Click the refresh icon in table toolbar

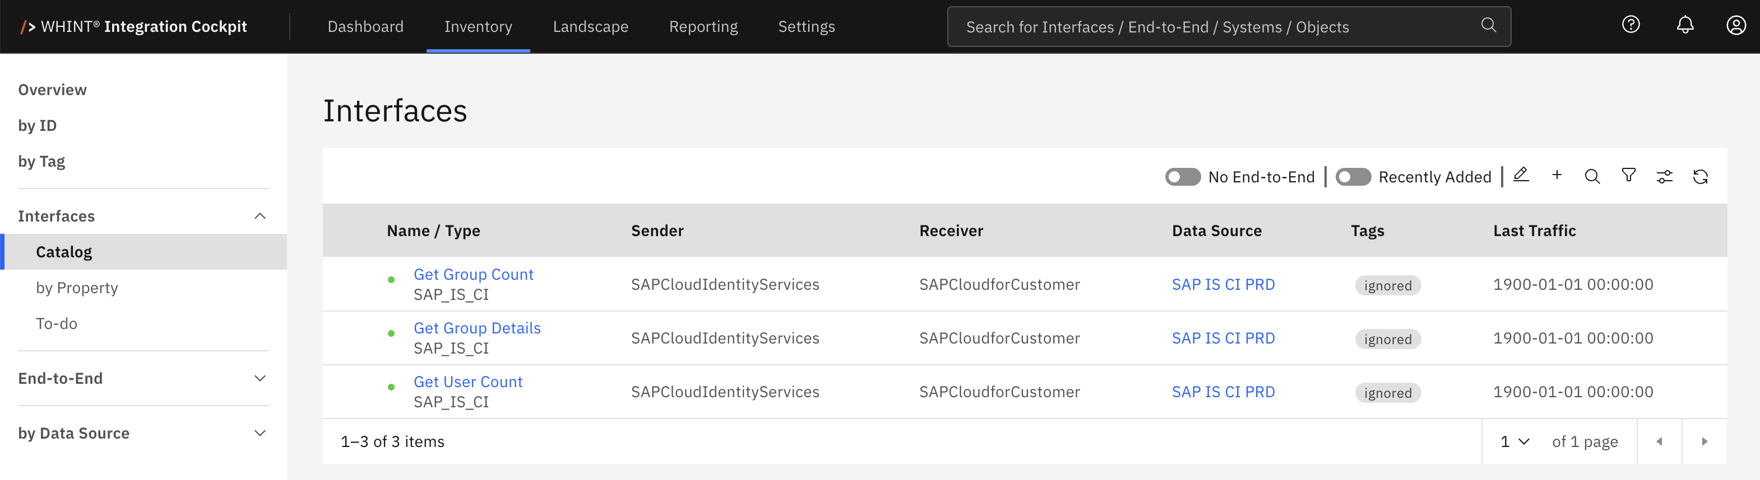[x=1700, y=177]
